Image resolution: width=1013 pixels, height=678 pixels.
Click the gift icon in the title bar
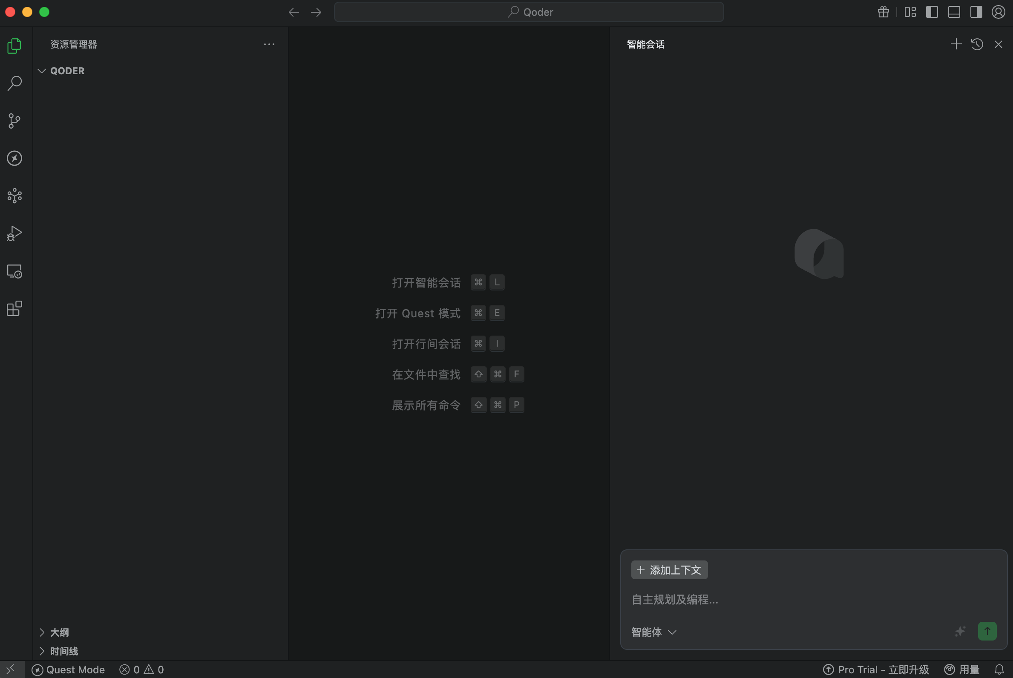(883, 11)
